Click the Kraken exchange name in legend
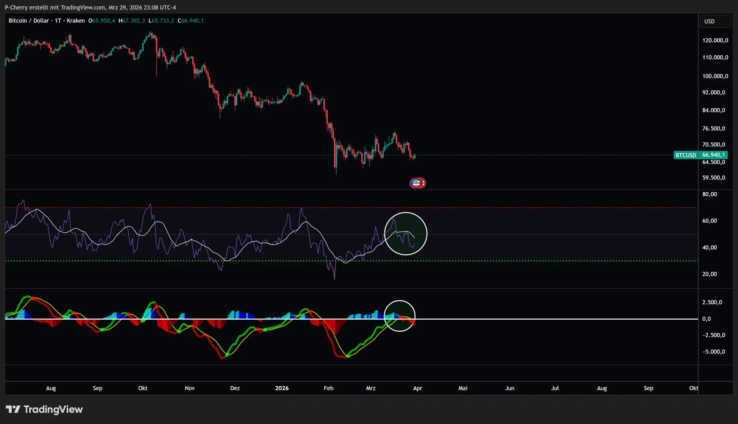738x424 pixels. click(75, 21)
